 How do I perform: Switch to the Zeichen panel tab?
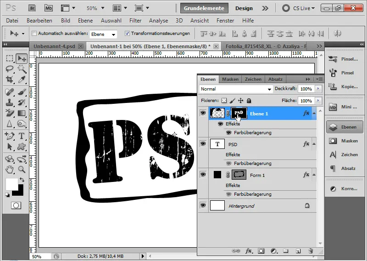tap(253, 79)
